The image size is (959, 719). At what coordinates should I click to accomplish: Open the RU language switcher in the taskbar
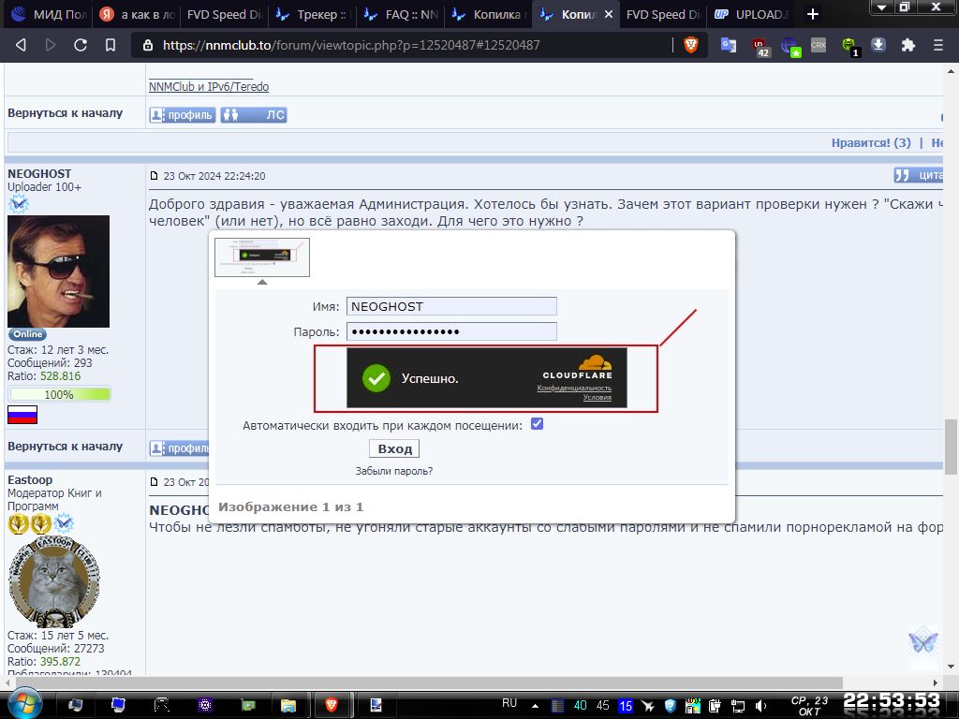pyautogui.click(x=509, y=703)
